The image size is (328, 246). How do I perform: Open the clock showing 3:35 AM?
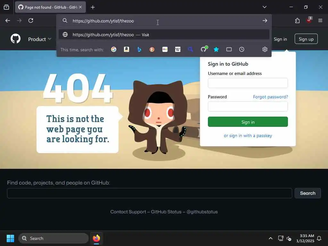click(x=305, y=238)
